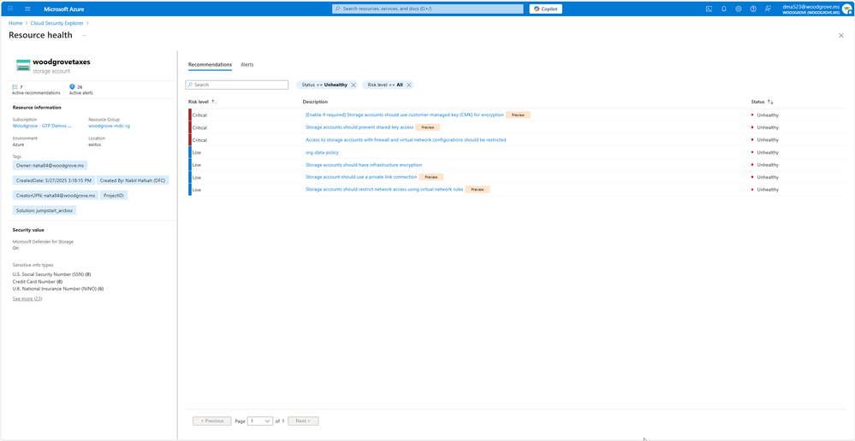Open portal settings gear
The image size is (855, 441).
tap(739, 9)
